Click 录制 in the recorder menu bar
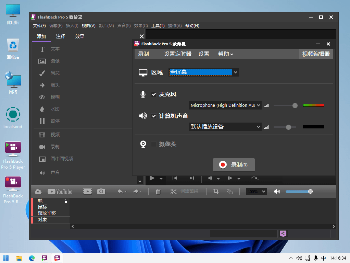 point(143,54)
